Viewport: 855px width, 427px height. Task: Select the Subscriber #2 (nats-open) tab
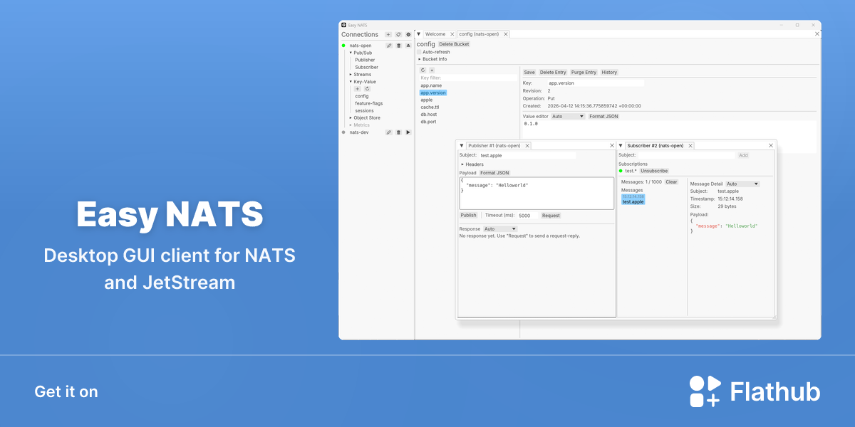click(655, 146)
